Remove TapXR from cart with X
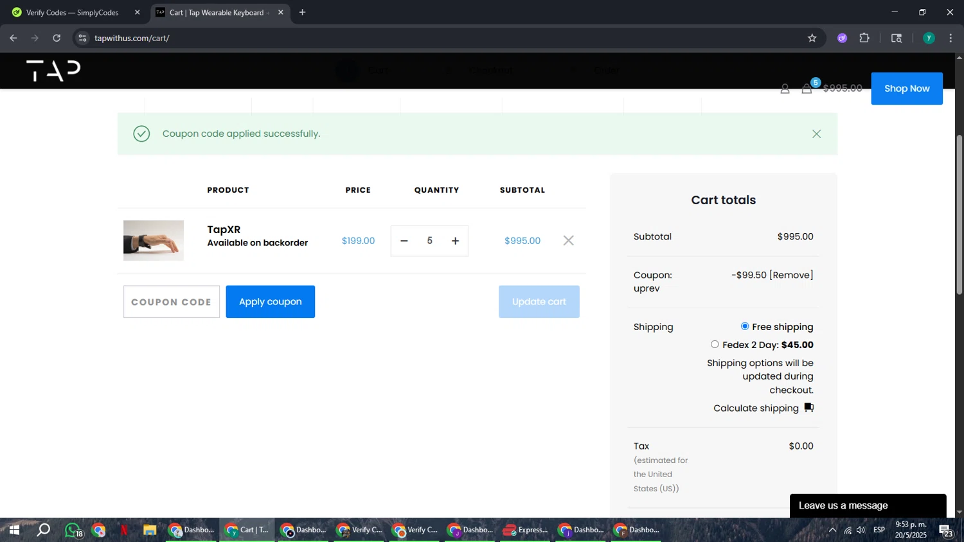 click(569, 241)
